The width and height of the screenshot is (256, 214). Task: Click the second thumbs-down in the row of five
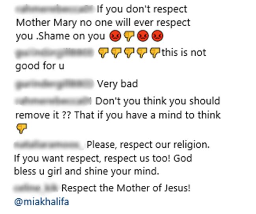pyautogui.click(x=116, y=53)
